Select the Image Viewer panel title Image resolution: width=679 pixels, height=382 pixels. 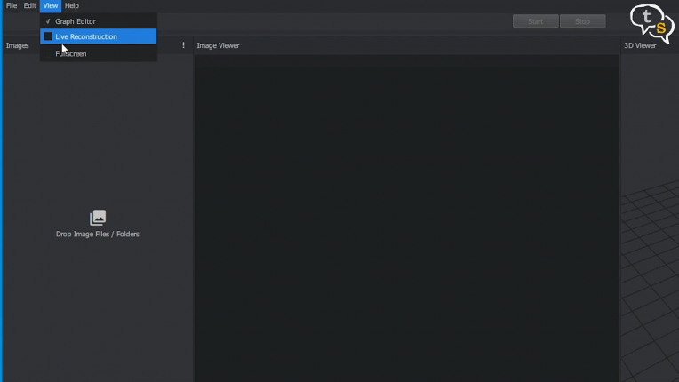tap(218, 45)
